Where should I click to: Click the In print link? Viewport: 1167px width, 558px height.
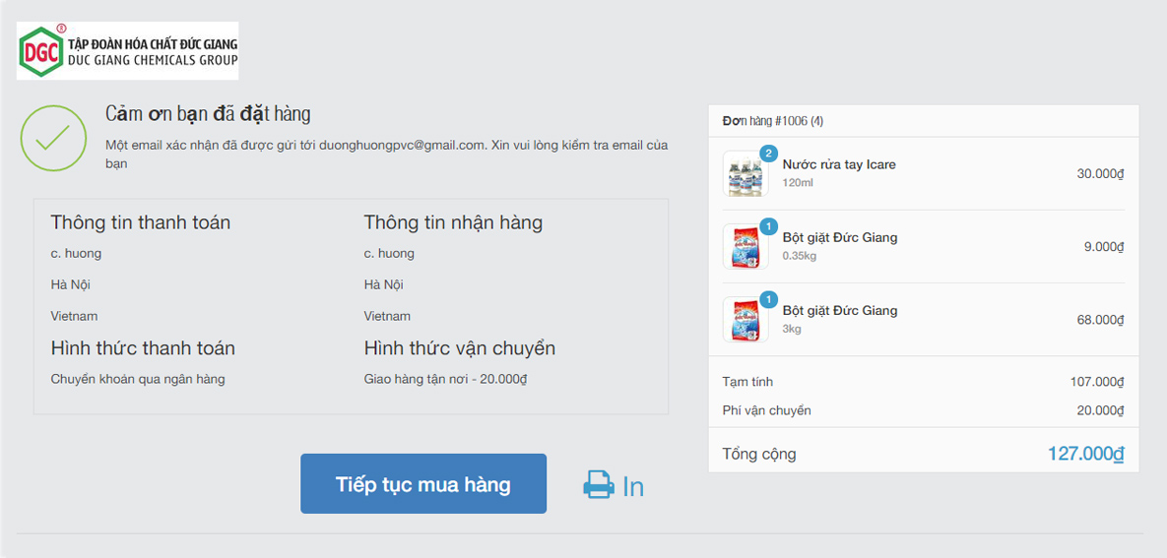click(x=633, y=486)
